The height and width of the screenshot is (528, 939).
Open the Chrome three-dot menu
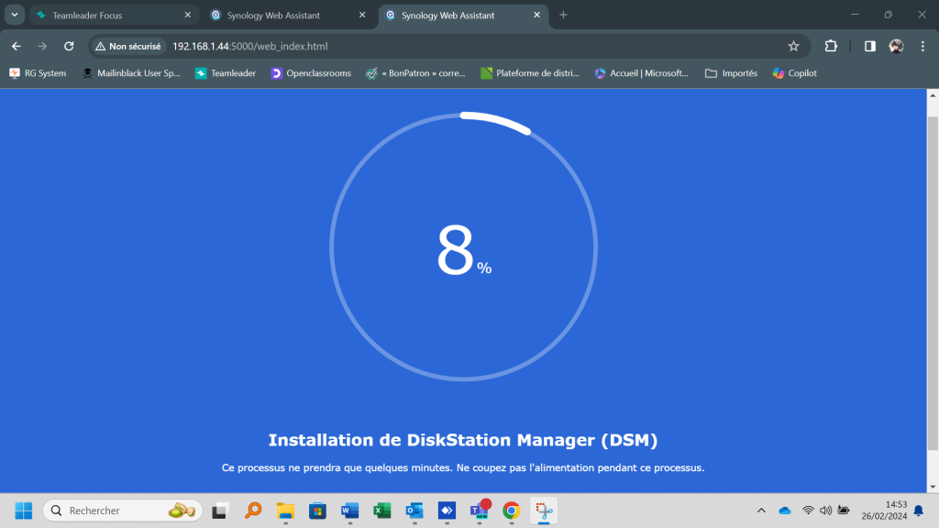[922, 46]
